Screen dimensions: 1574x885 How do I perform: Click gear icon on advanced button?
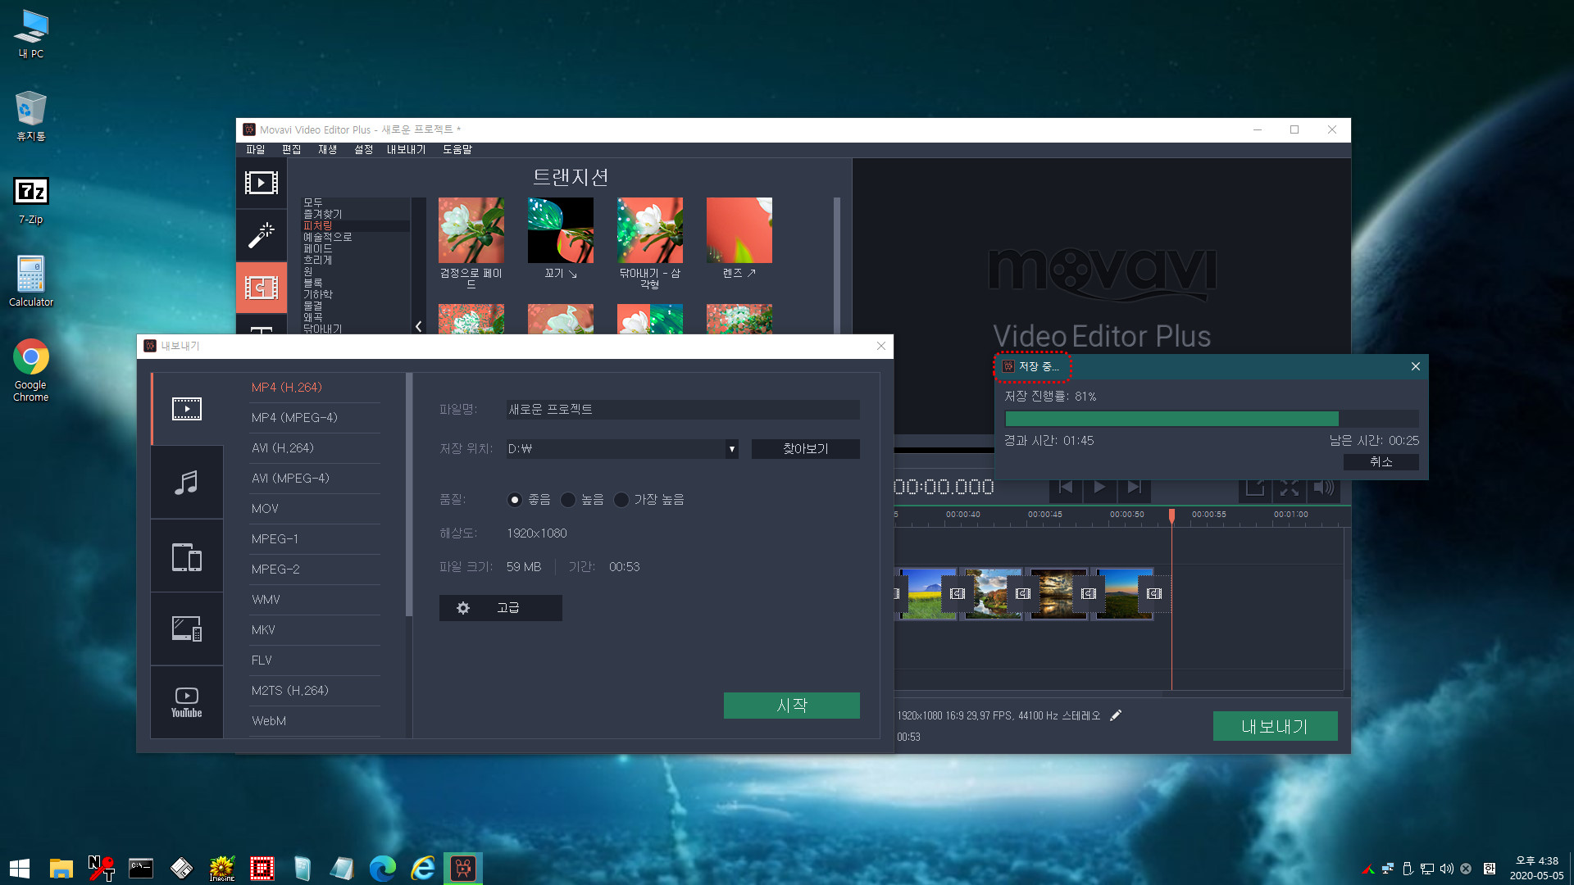(463, 608)
